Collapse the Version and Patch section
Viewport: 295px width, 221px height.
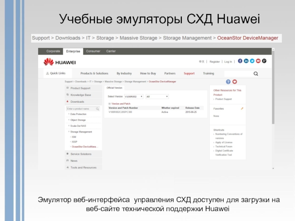point(110,104)
